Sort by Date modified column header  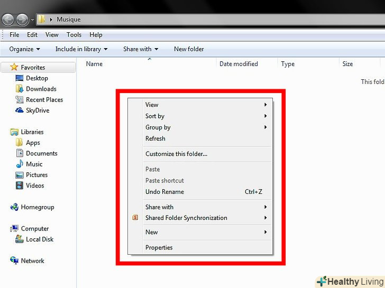239,64
